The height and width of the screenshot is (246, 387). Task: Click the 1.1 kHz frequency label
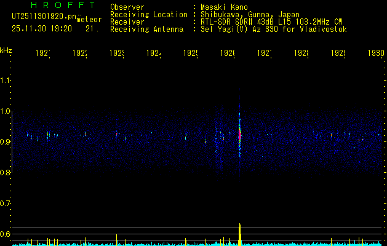(x=6, y=80)
